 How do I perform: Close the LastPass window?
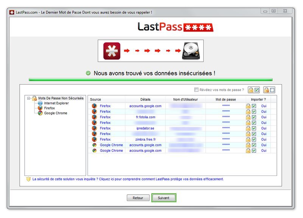coord(285,11)
